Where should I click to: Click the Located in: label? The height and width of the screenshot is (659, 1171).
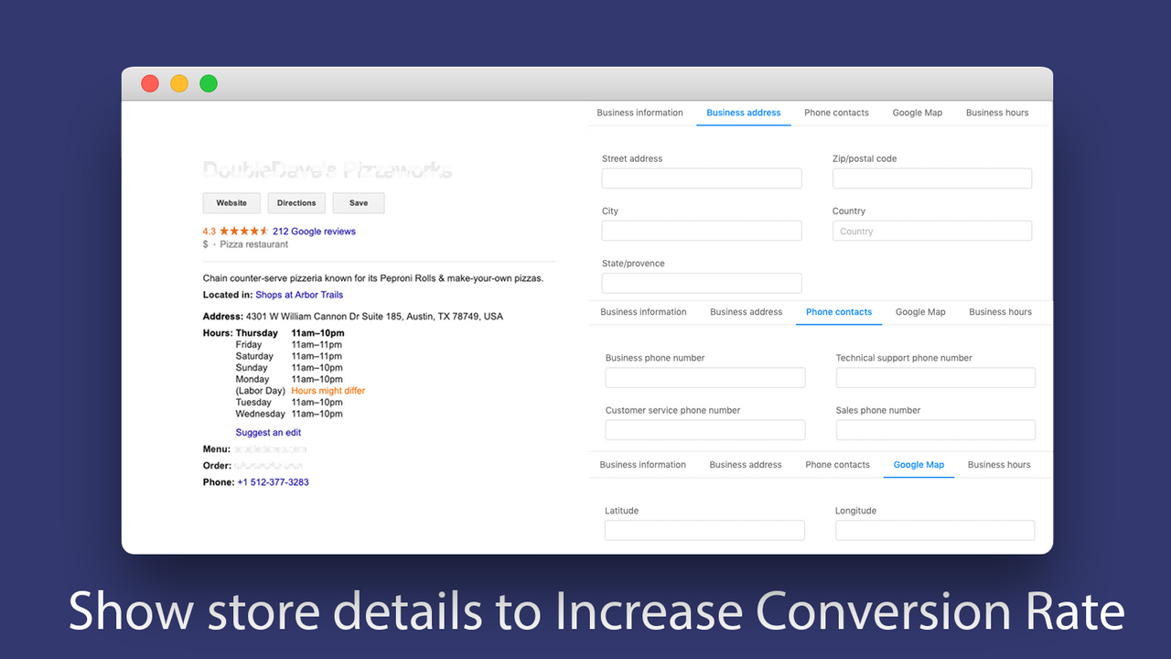tap(228, 296)
